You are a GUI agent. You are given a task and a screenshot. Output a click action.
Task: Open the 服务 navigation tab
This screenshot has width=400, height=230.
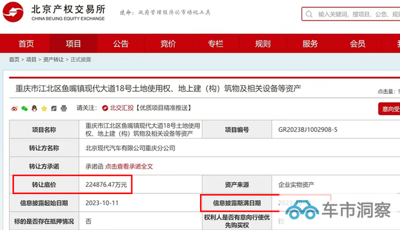[310, 44]
